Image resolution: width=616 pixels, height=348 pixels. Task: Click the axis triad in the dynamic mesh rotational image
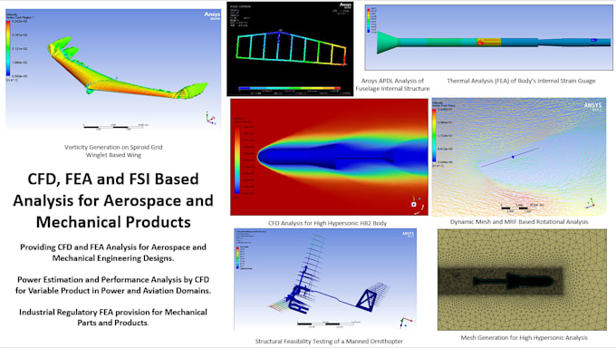click(x=591, y=203)
